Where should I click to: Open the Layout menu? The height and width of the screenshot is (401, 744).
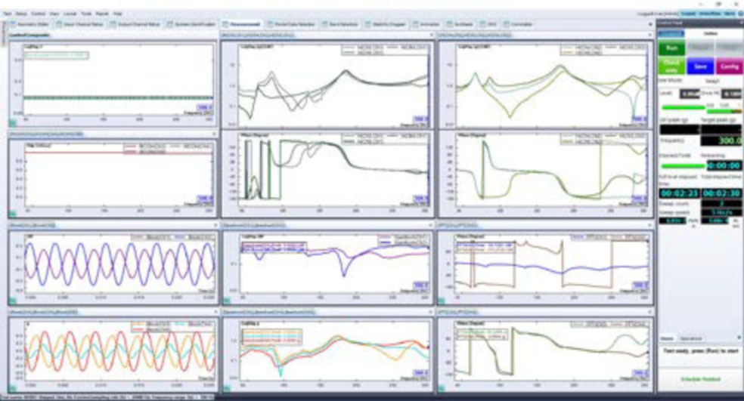[x=70, y=14]
